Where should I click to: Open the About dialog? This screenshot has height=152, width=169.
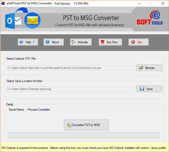54,42
